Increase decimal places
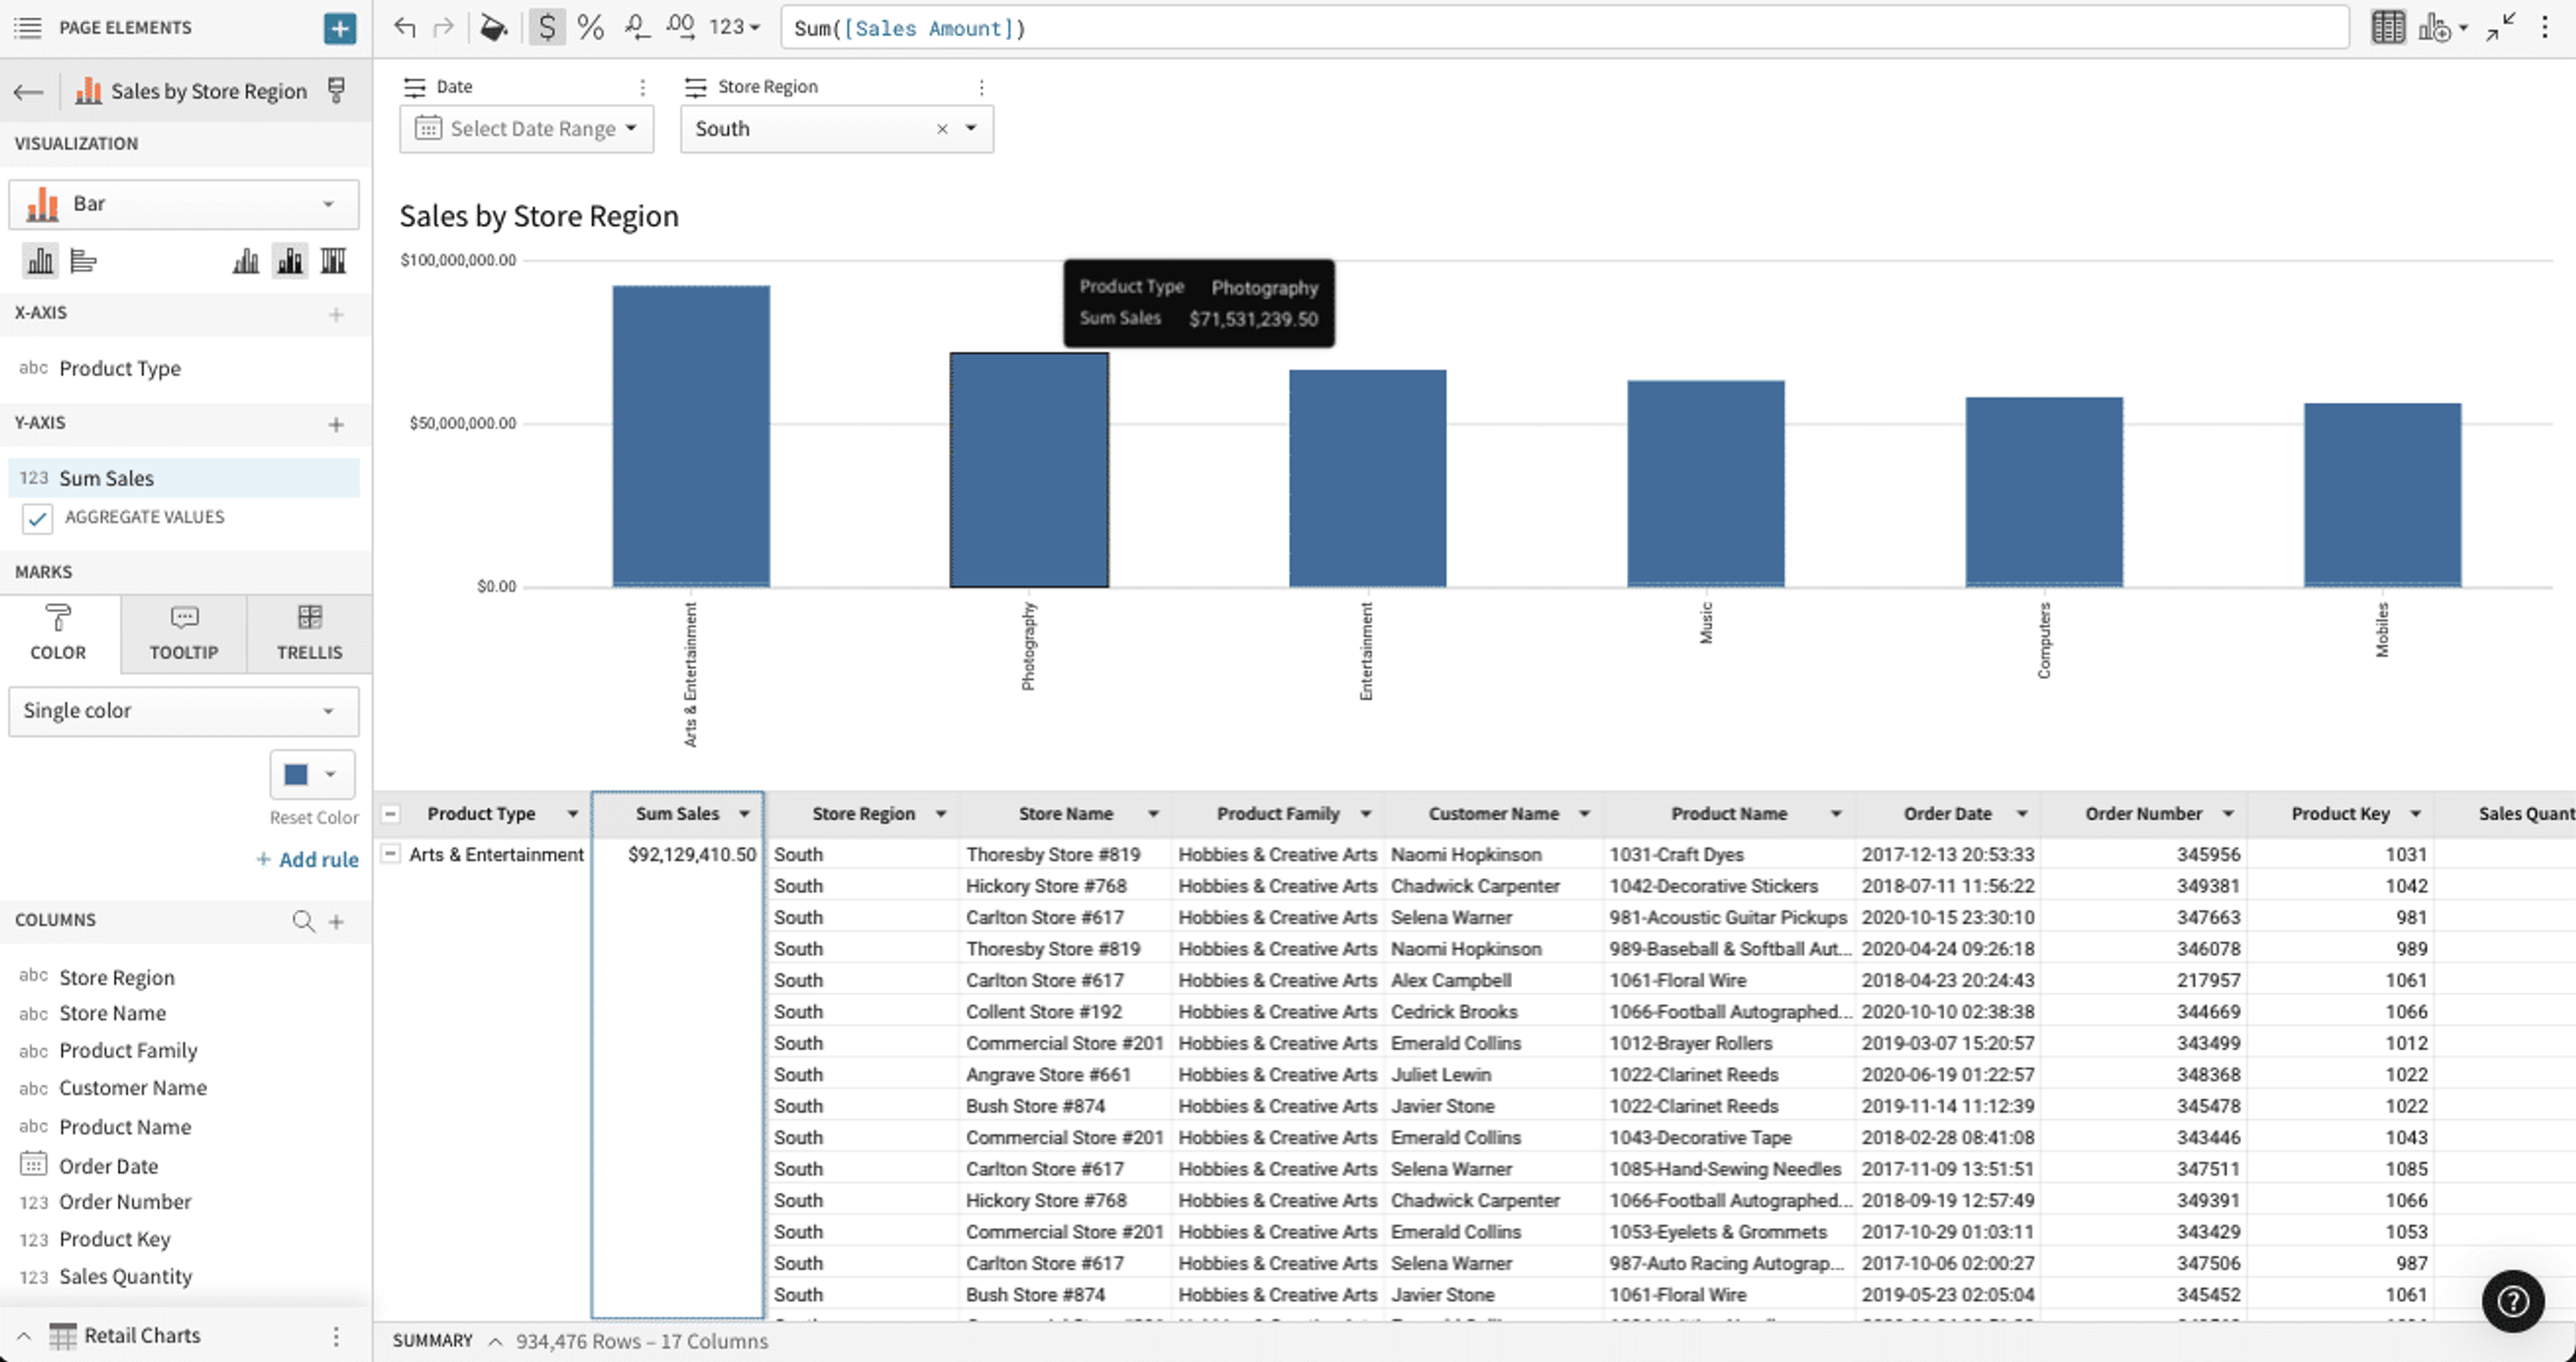2576x1362 pixels. click(x=681, y=27)
